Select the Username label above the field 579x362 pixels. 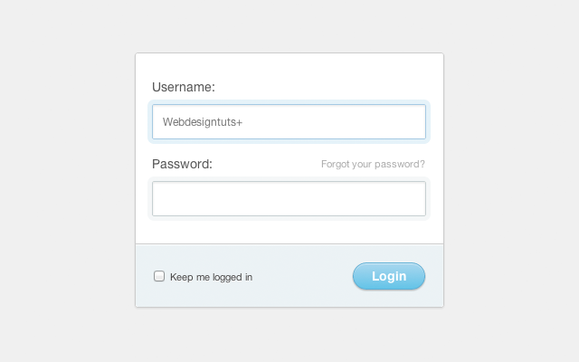(184, 87)
